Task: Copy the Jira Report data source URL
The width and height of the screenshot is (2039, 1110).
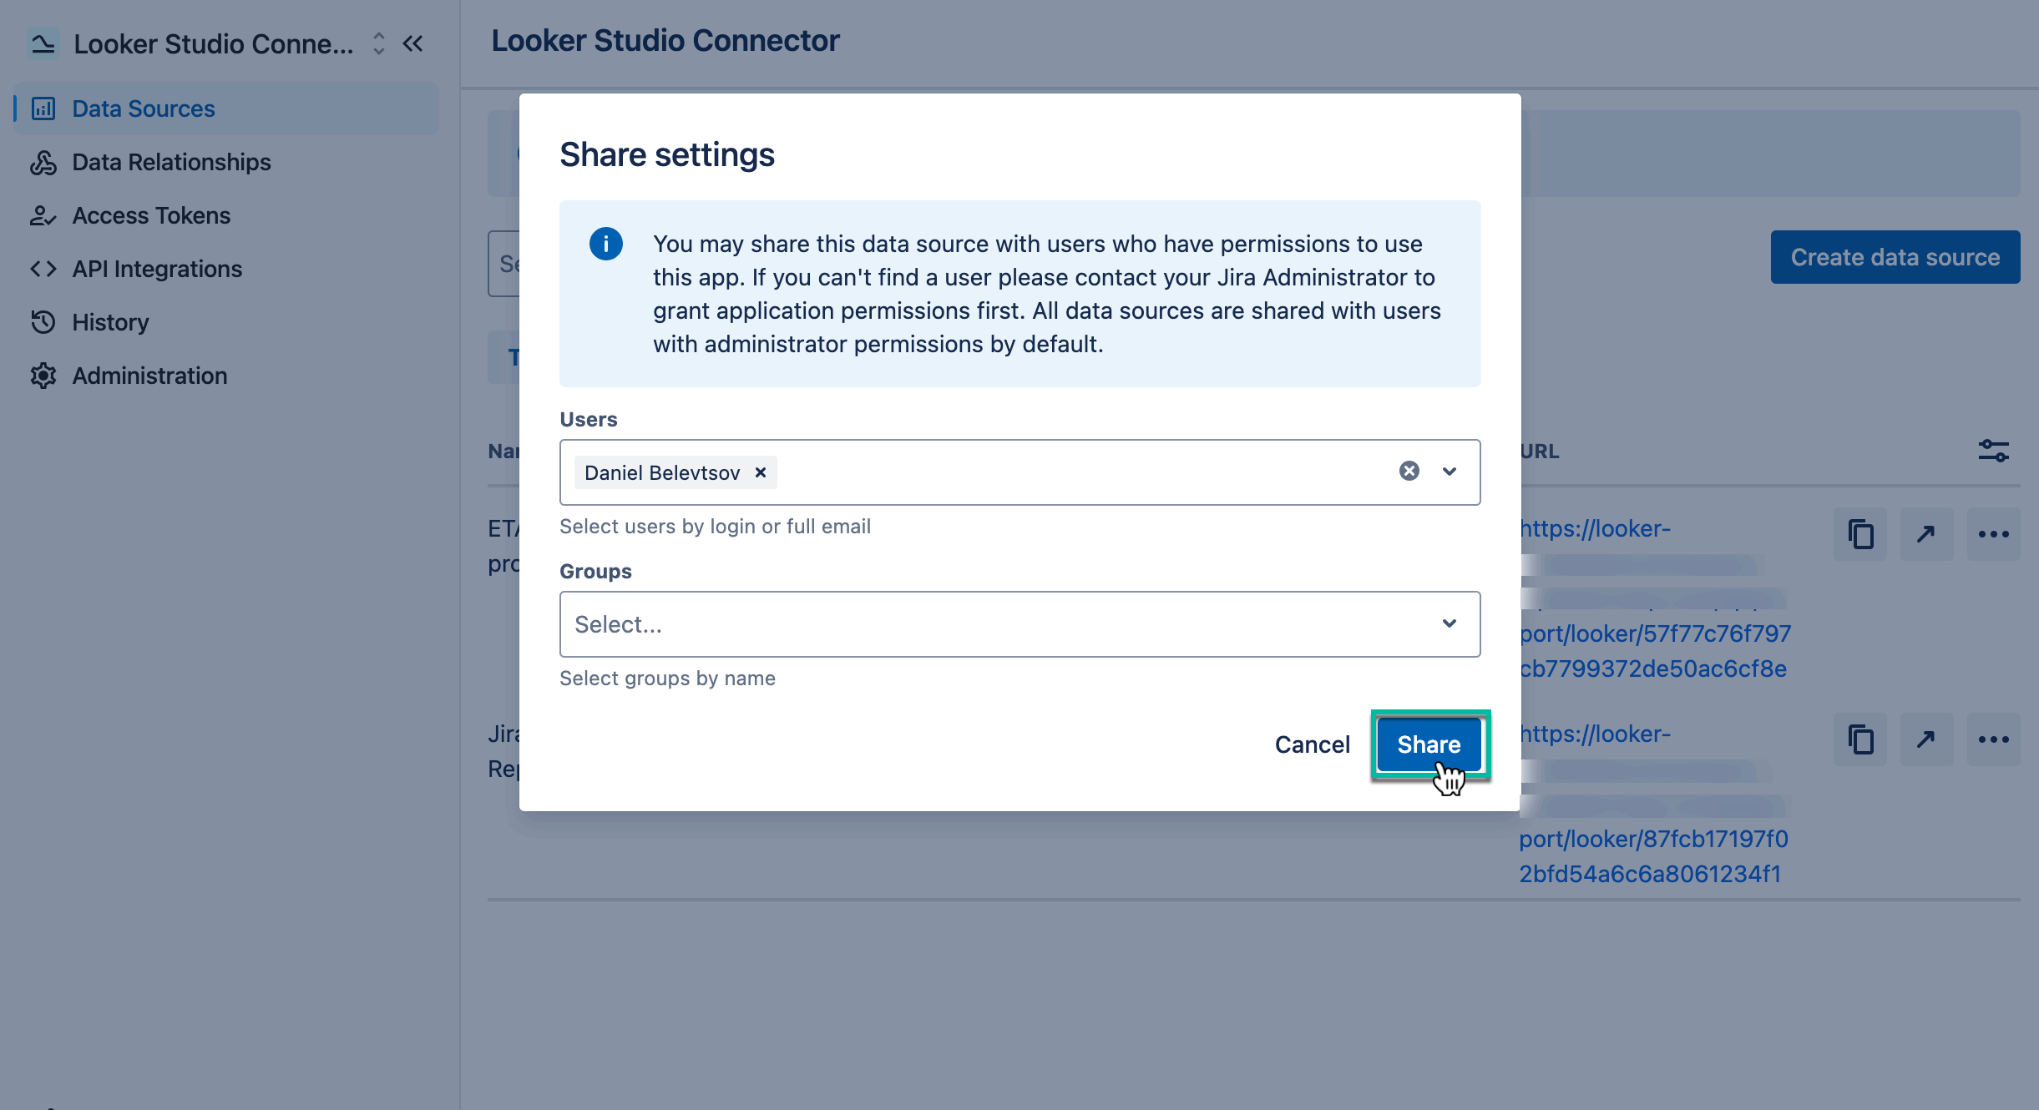Action: click(x=1860, y=739)
